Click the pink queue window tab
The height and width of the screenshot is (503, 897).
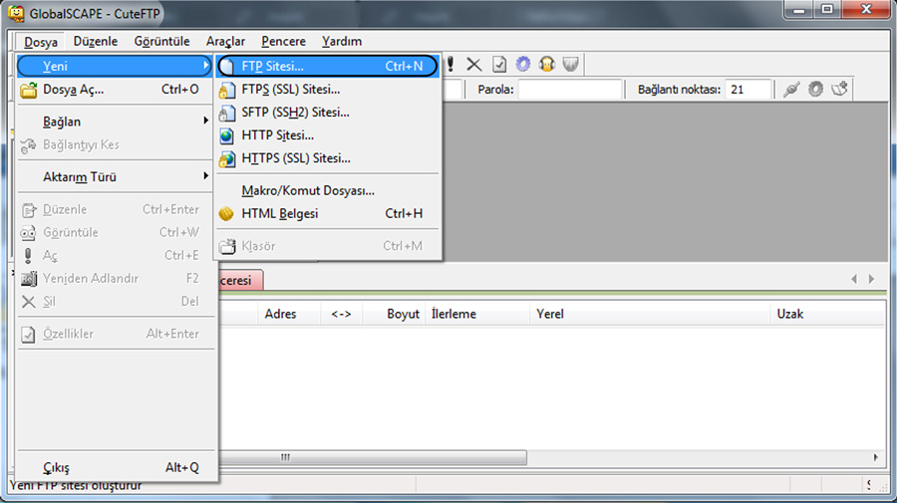tap(241, 281)
